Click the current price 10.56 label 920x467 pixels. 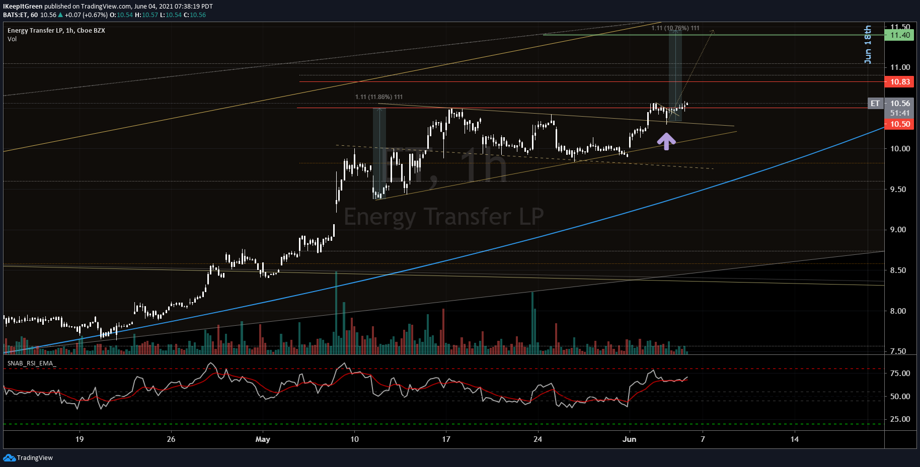coord(900,104)
